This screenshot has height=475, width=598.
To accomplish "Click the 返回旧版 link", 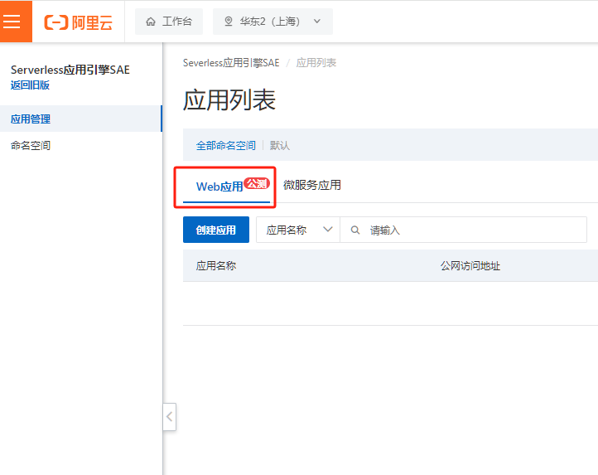I will [30, 85].
